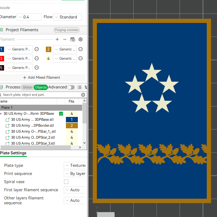Click the part icon of DPStar_2.stl
This screenshot has width=217, height=217.
8,138
